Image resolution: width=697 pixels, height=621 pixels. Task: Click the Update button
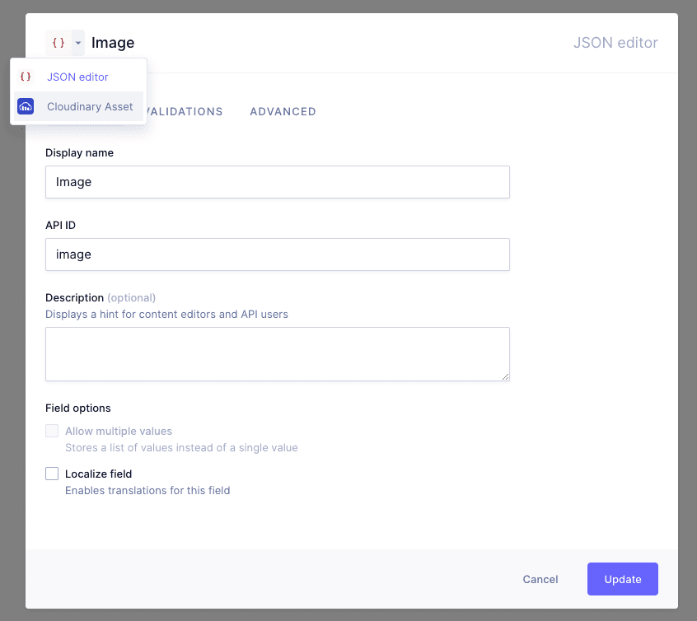(x=622, y=579)
